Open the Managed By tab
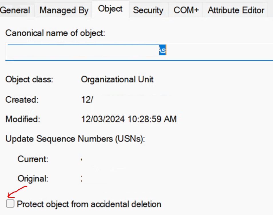Image resolution: width=273 pixels, height=215 pixels. pos(64,10)
